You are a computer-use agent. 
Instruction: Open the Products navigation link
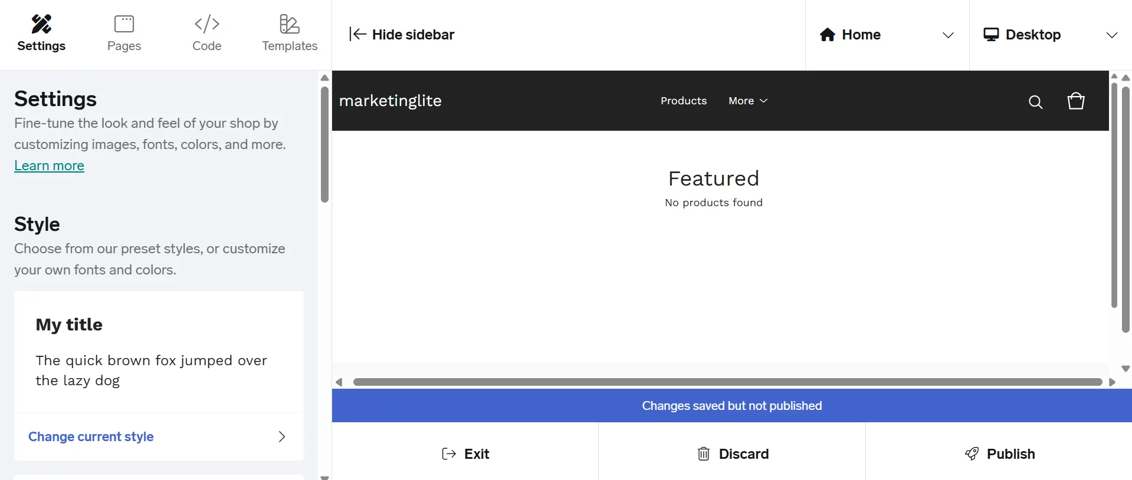click(x=683, y=101)
